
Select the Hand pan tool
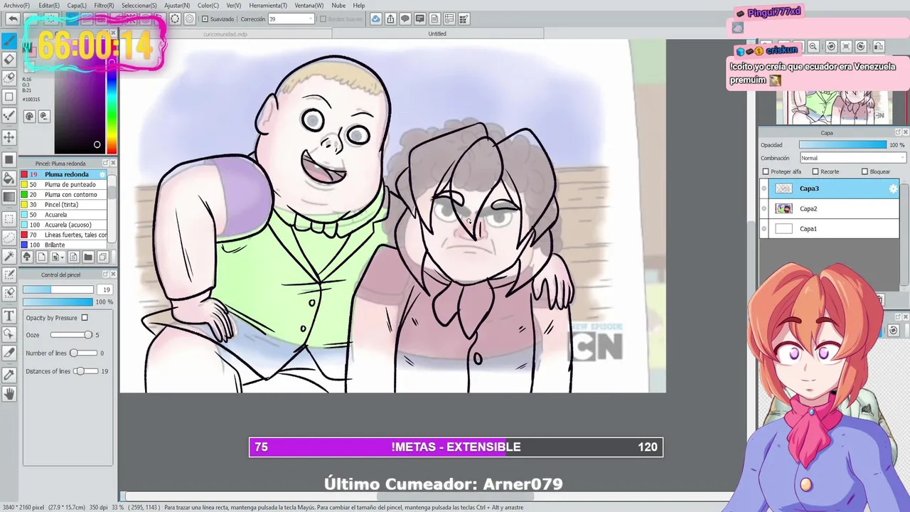coord(9,393)
